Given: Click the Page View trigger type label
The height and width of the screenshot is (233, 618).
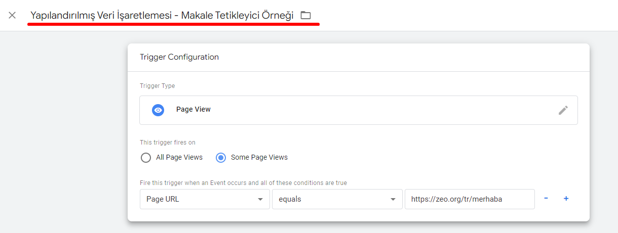Looking at the screenshot, I should point(194,109).
